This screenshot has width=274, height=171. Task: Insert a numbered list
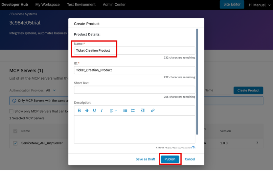[x=133, y=110]
